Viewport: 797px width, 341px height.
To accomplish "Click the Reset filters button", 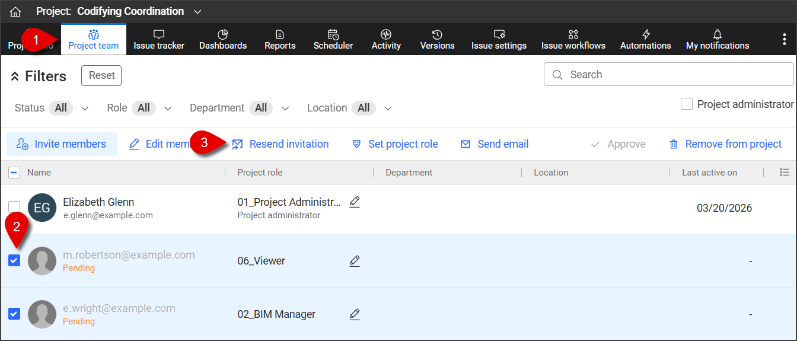I will click(101, 75).
